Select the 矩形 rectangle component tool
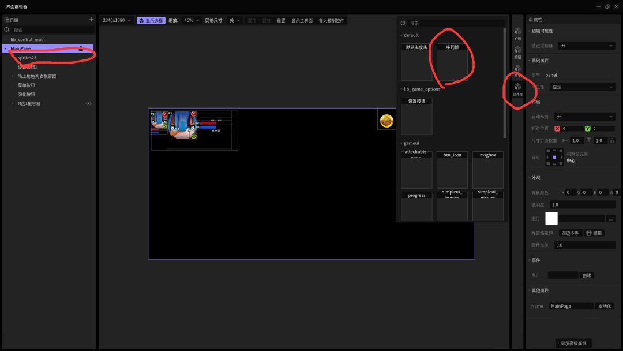This screenshot has width=623, height=351. pyautogui.click(x=517, y=34)
